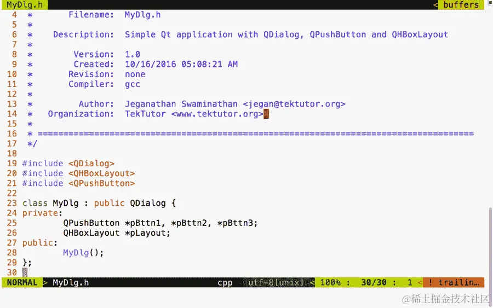Click the 'Description:' label text

pyautogui.click(x=83, y=34)
